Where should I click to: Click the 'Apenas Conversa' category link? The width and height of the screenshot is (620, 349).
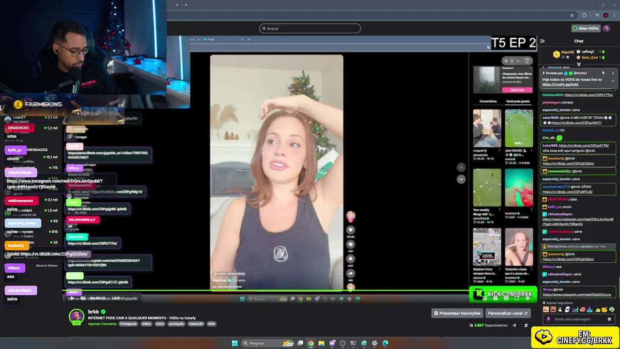pos(102,324)
